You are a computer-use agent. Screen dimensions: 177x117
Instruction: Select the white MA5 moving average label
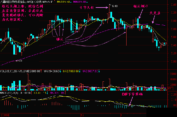click(48, 2)
